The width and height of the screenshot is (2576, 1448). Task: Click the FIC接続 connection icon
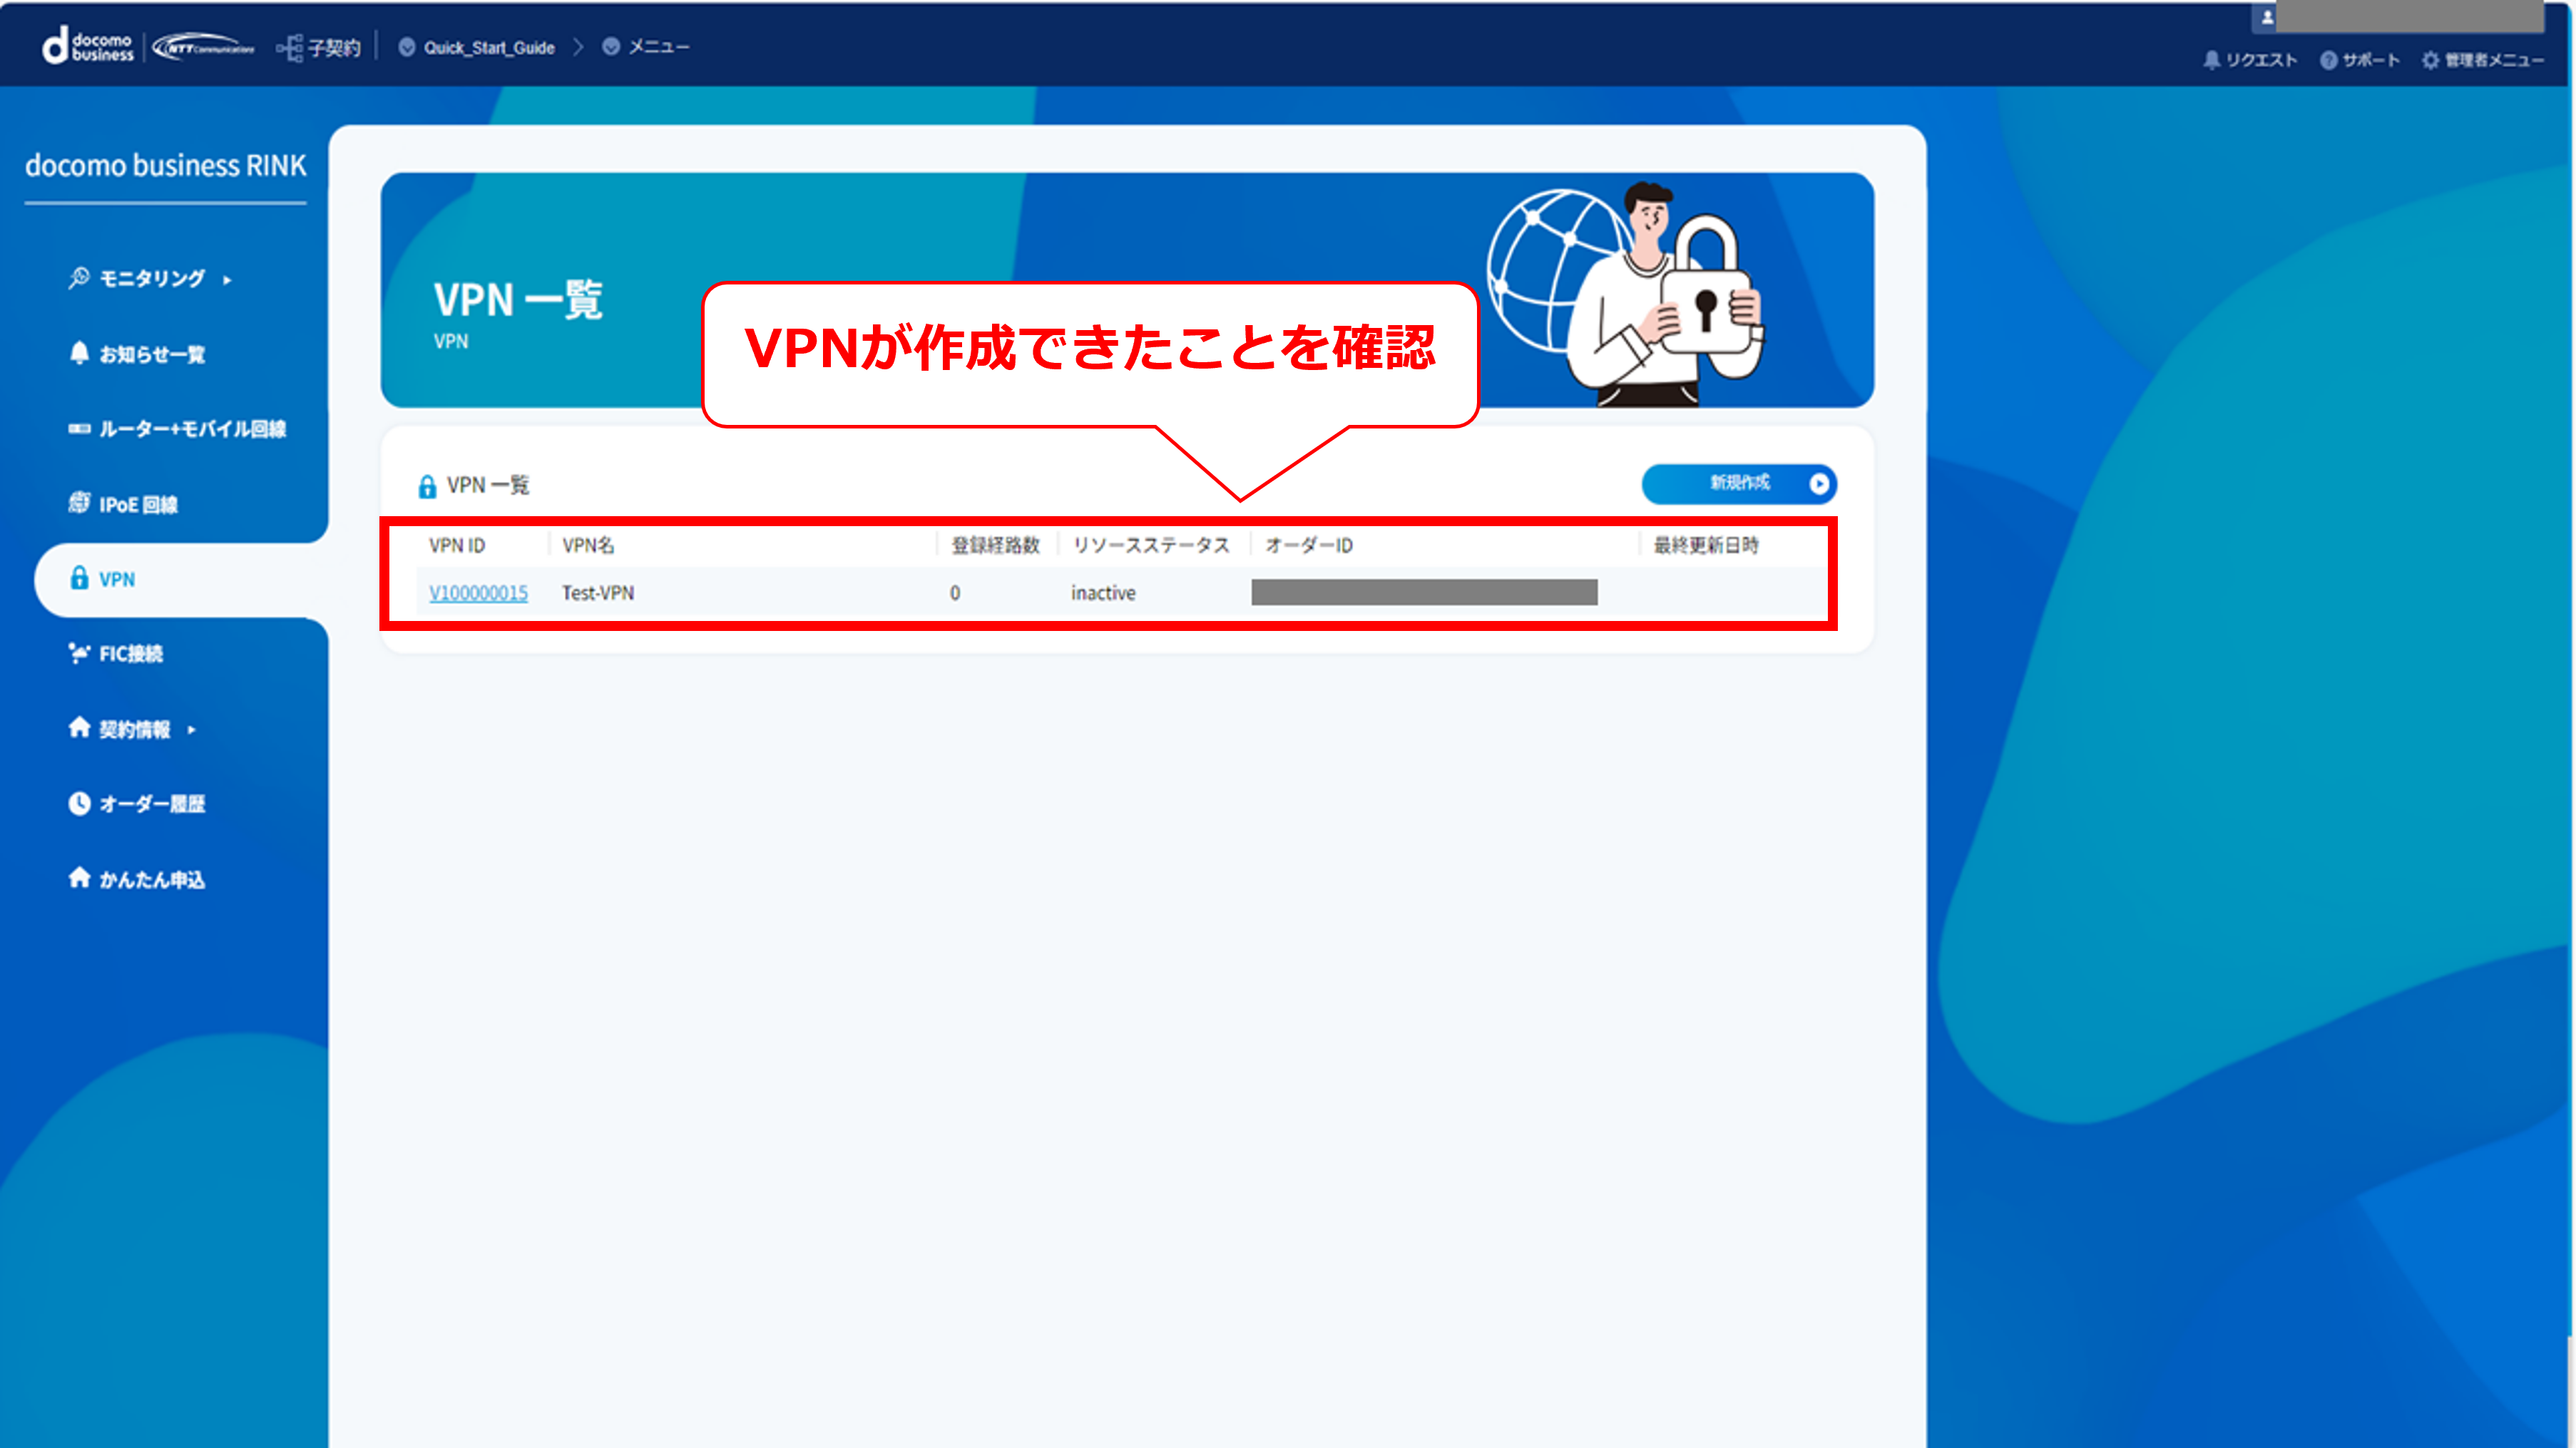(79, 653)
